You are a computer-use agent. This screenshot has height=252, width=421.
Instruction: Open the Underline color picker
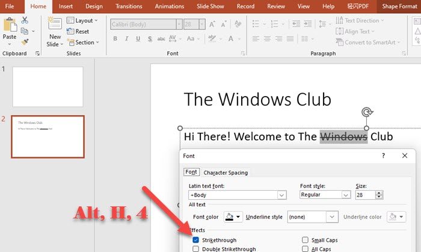396,217
